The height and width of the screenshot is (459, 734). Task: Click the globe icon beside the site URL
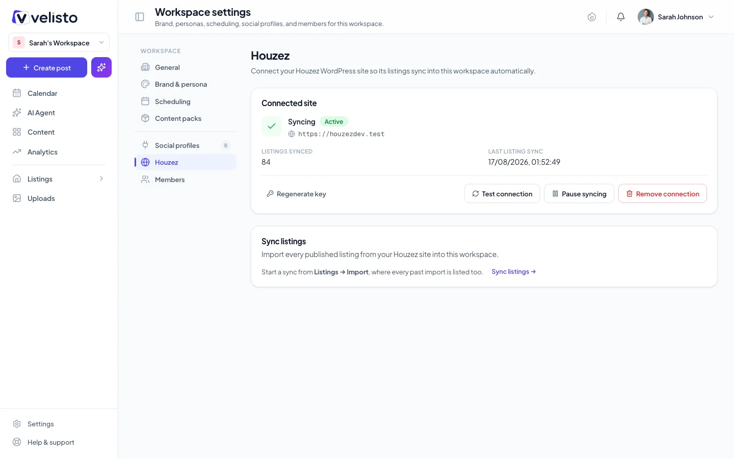pyautogui.click(x=292, y=134)
